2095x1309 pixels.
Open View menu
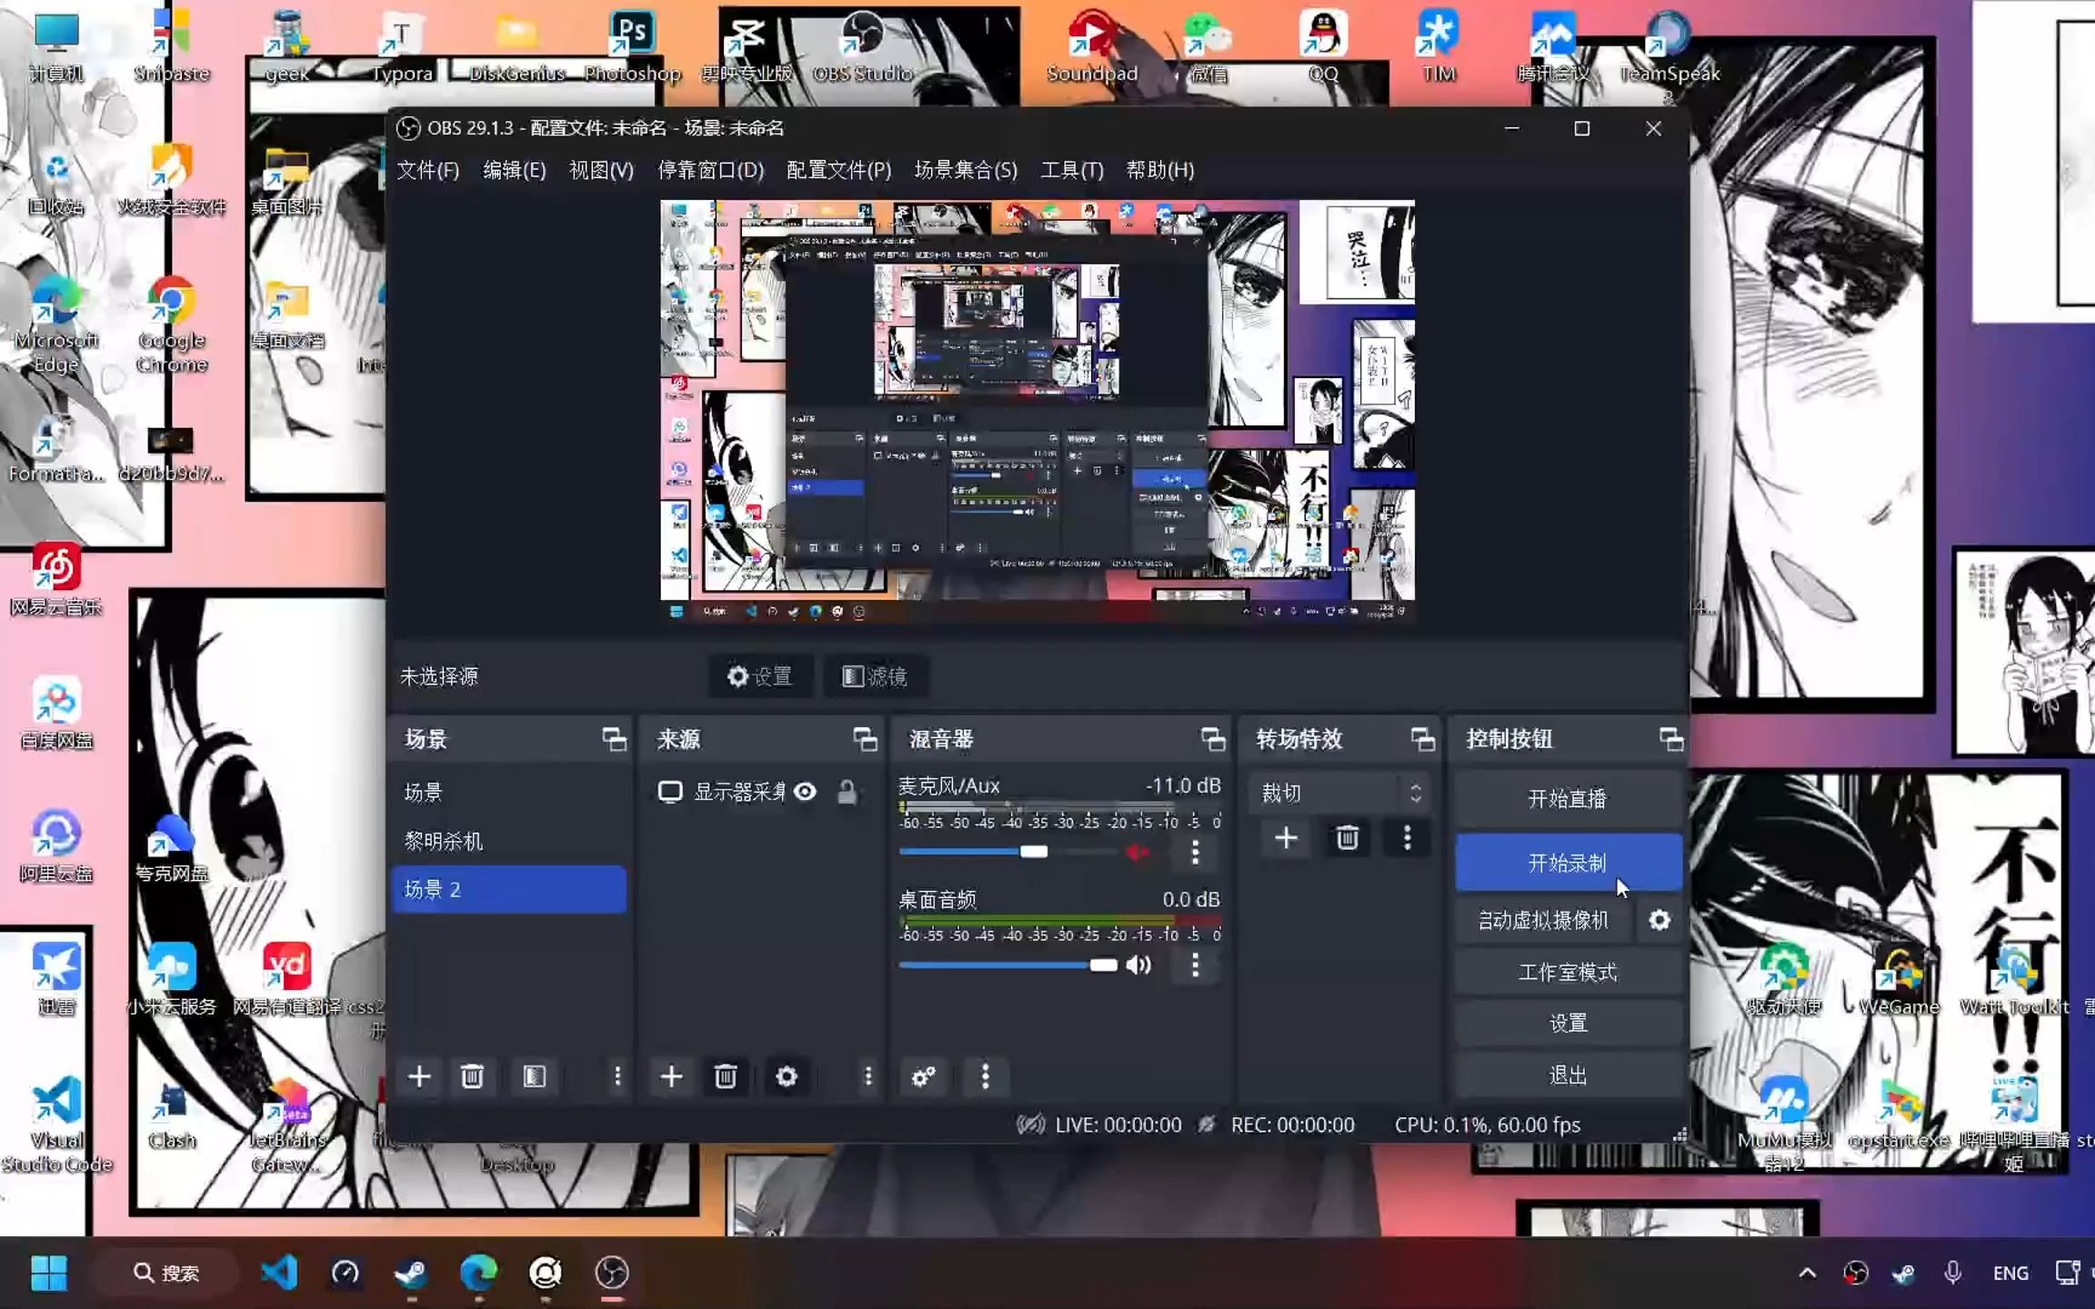click(x=601, y=170)
